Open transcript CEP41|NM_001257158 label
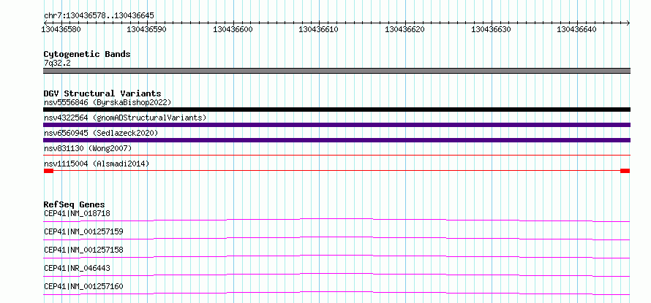 [83, 250]
